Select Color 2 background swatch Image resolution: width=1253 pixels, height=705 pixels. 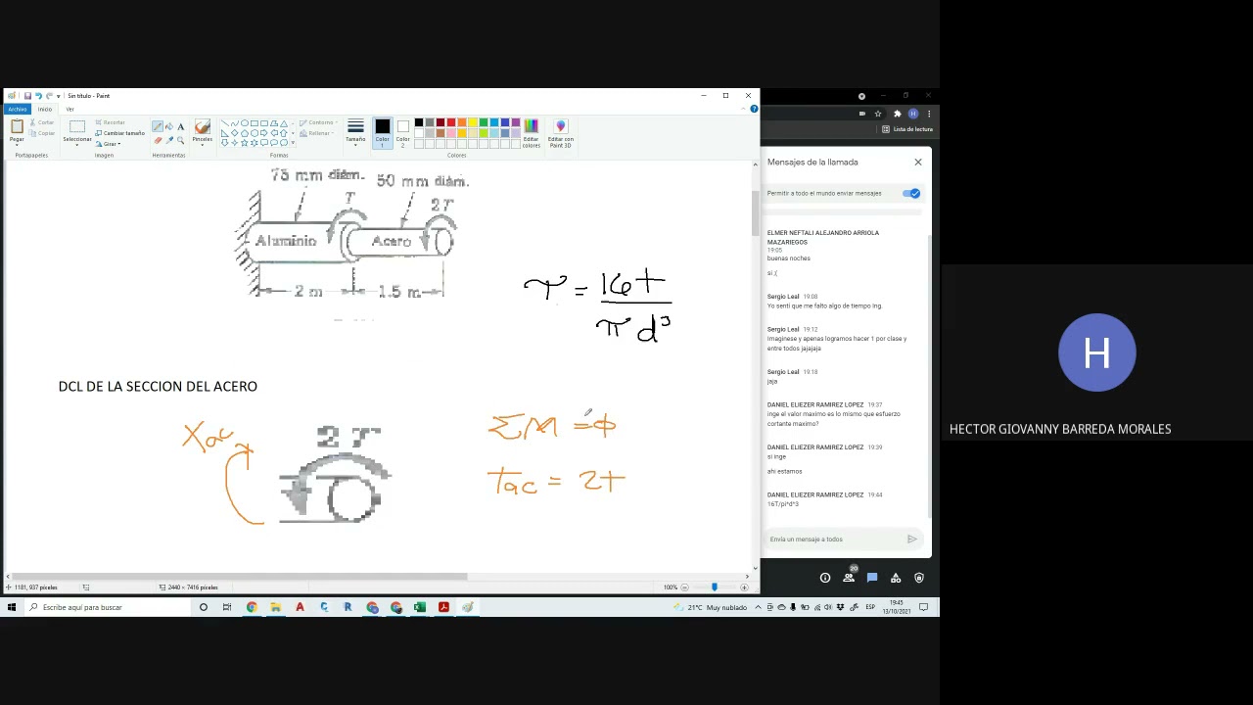tap(402, 132)
